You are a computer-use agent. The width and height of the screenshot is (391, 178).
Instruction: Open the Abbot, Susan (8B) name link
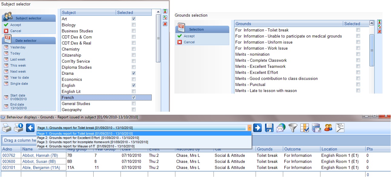(39, 161)
